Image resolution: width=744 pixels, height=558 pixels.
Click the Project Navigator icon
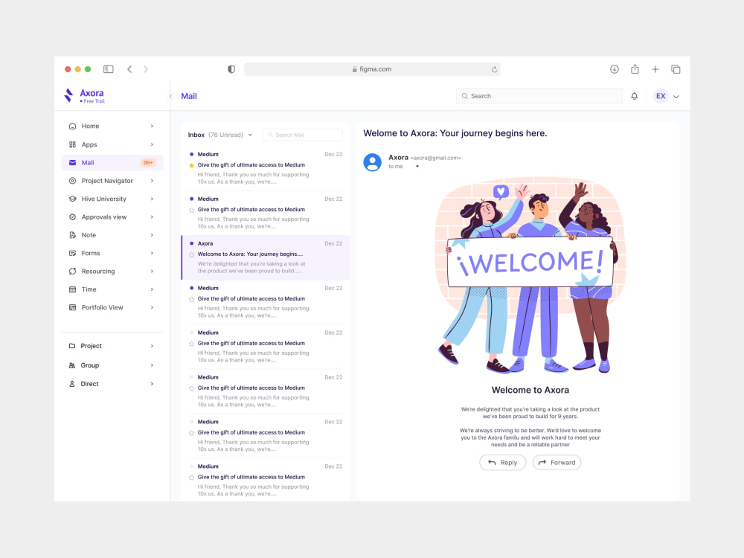point(72,181)
